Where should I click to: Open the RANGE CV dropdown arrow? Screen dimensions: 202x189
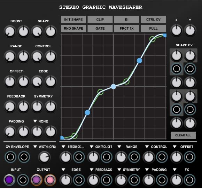[x=119, y=147]
